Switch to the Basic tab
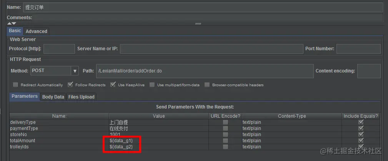 coord(15,31)
